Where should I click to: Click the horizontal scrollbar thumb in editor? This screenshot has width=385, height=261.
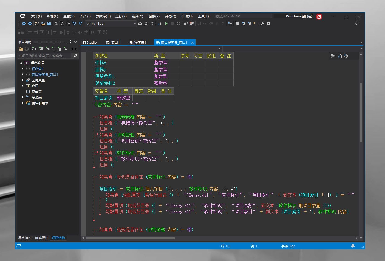130,238
